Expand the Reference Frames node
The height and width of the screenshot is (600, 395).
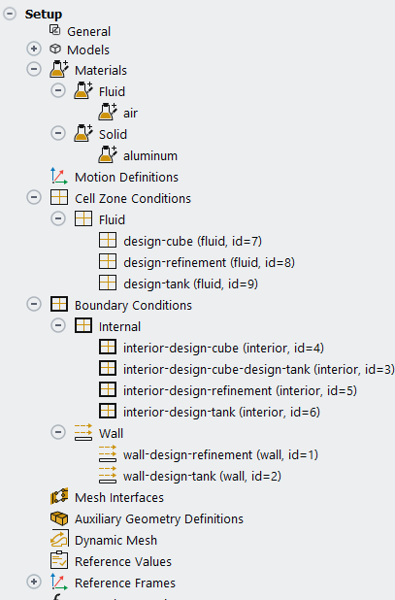pyautogui.click(x=34, y=583)
